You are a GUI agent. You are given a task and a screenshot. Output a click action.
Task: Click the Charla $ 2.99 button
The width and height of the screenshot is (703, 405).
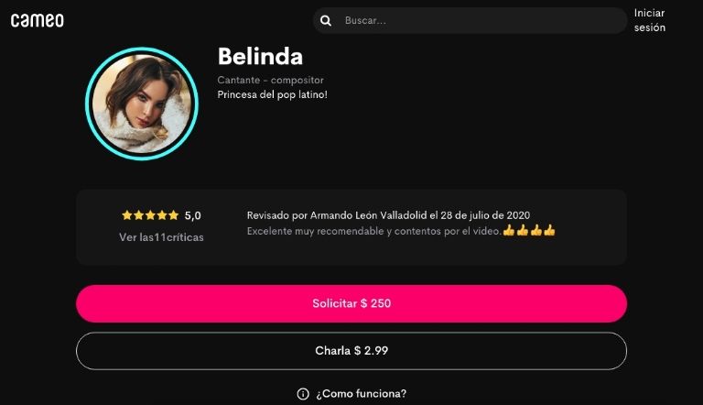351,351
